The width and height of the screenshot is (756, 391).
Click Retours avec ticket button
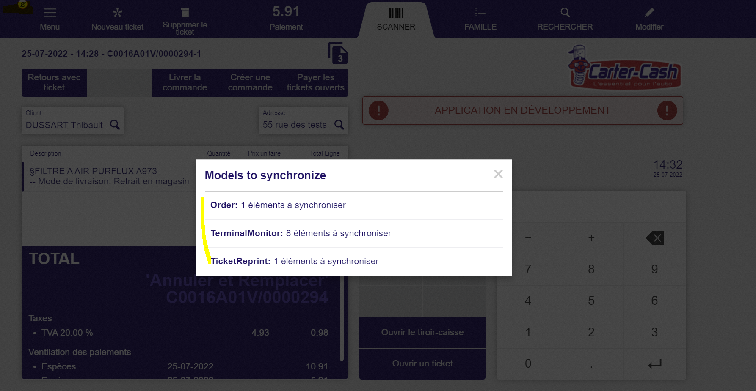coord(54,83)
